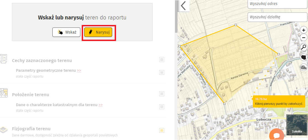The height and width of the screenshot is (140, 308).
Task: Zoom in on the map
Action: click(304, 30)
